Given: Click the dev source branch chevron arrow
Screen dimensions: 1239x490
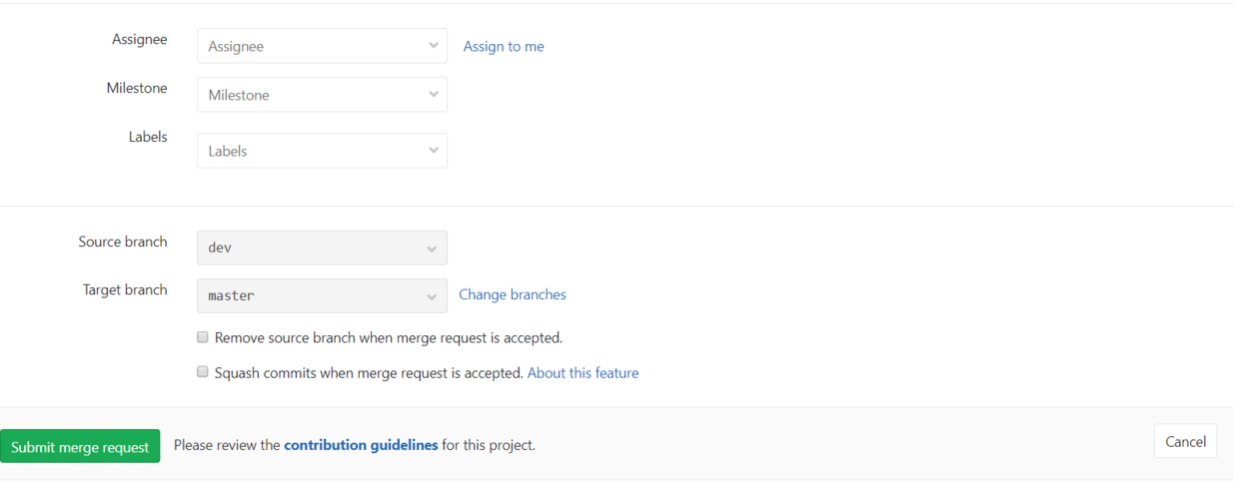Looking at the screenshot, I should pyautogui.click(x=432, y=248).
